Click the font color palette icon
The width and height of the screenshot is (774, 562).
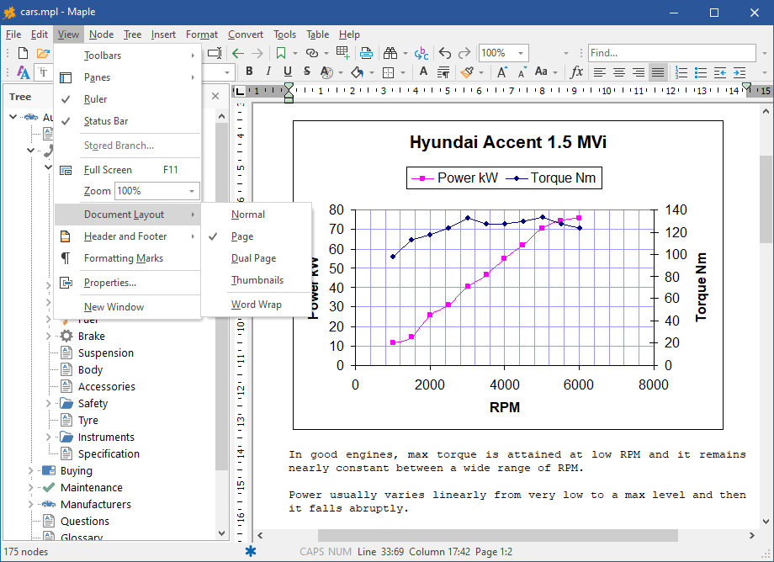326,72
